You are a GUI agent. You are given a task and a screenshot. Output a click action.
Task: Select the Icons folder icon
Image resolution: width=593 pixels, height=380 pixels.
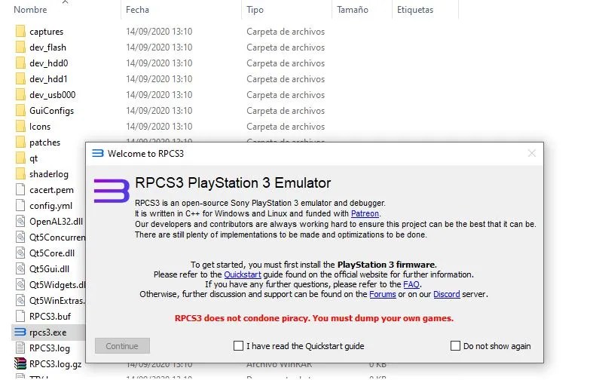point(20,127)
